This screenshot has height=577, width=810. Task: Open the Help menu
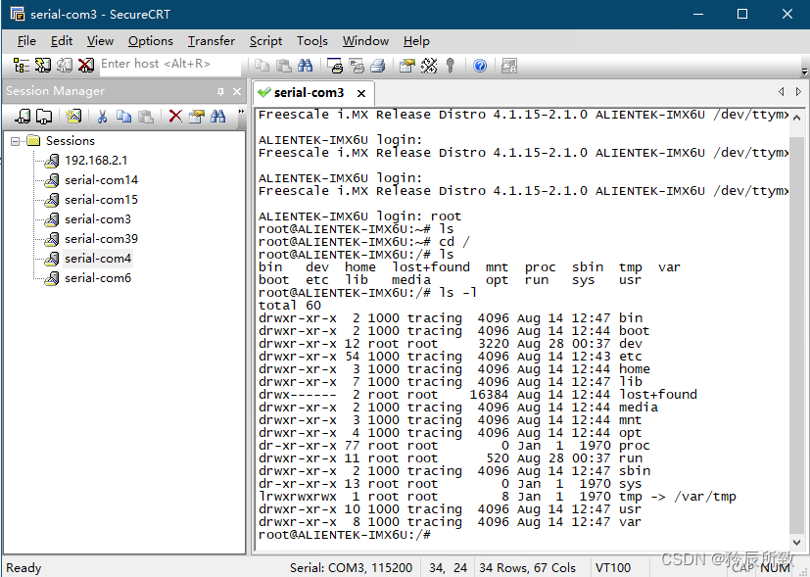[416, 41]
